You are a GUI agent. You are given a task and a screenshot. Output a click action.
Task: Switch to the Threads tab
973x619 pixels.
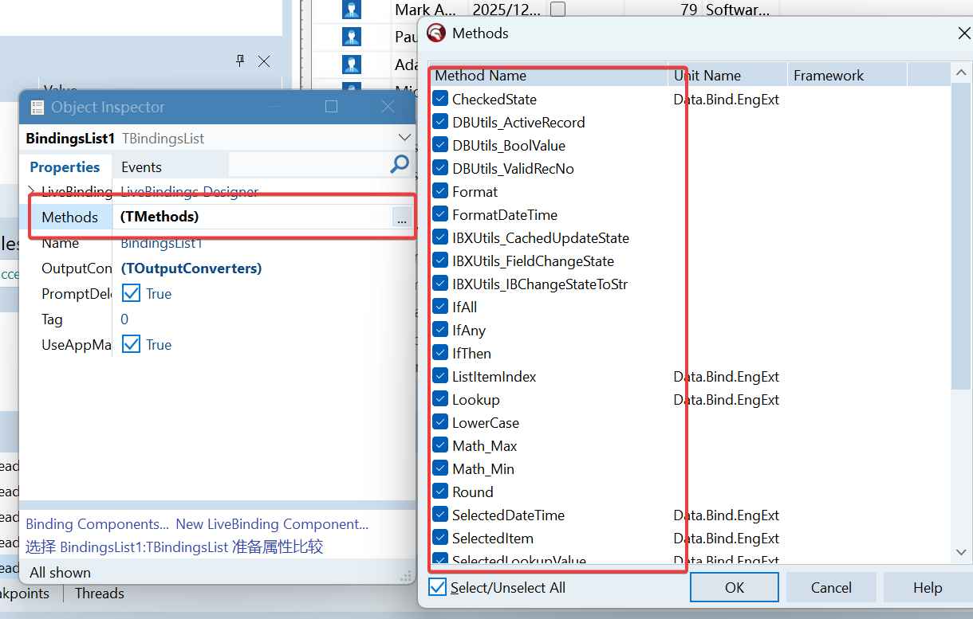coord(99,594)
